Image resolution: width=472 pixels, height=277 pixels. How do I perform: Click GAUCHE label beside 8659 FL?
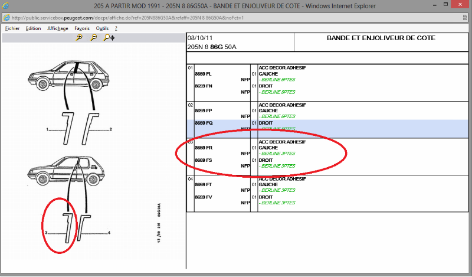[268, 74]
